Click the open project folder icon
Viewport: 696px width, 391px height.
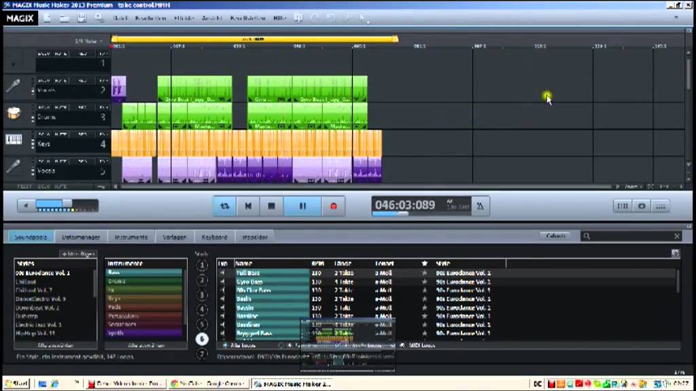pos(65,18)
